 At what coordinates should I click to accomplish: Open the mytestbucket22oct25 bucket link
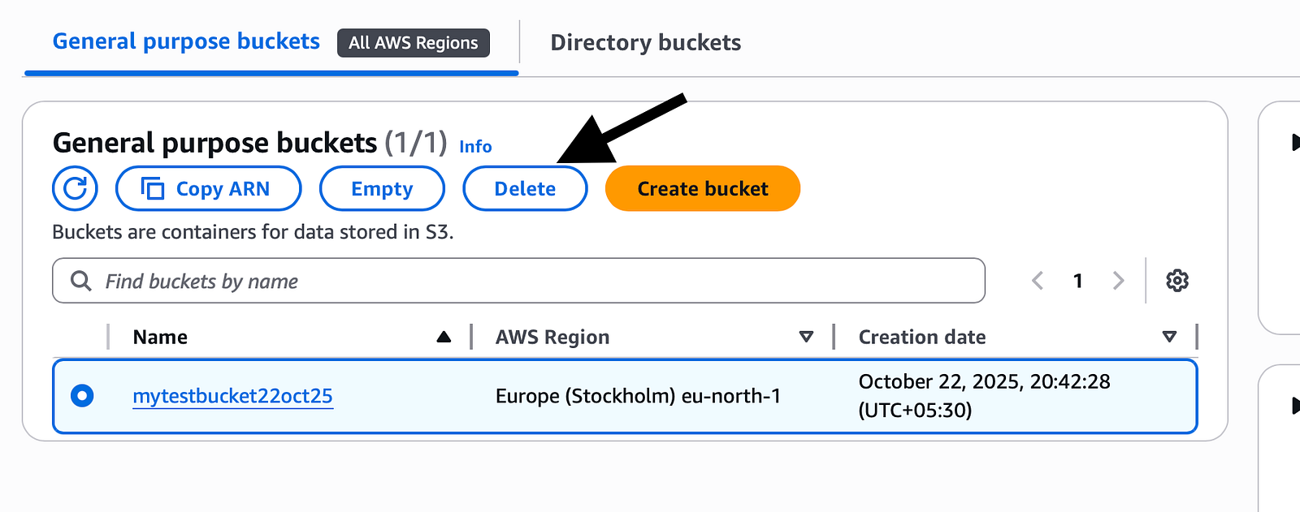[x=233, y=396]
